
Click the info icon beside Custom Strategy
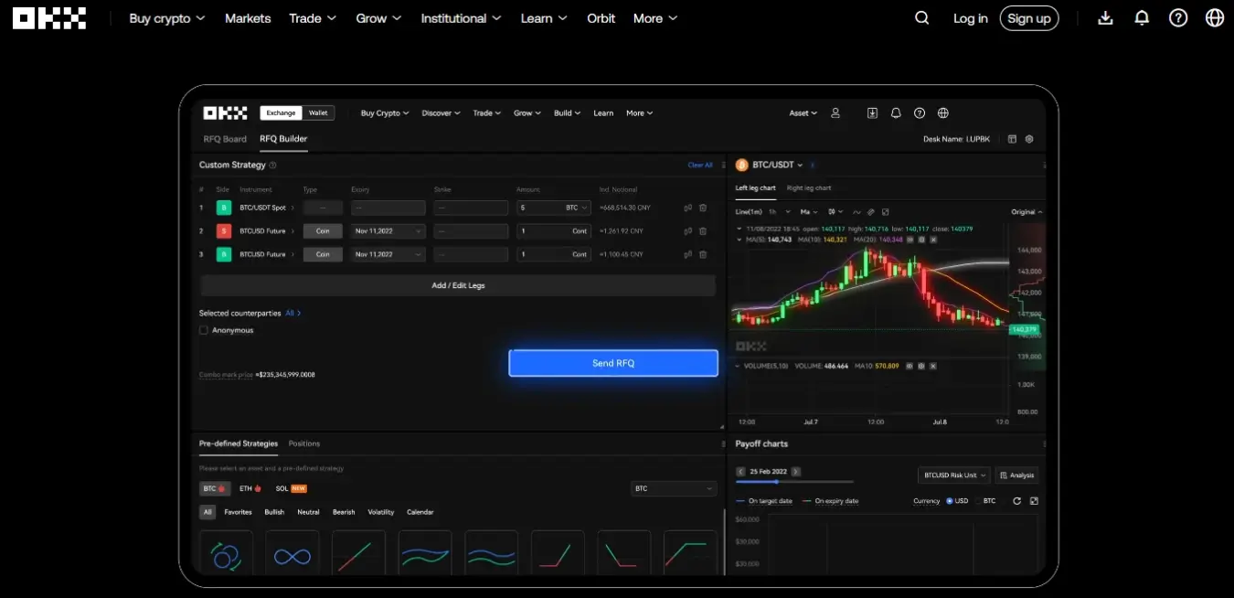pos(273,166)
